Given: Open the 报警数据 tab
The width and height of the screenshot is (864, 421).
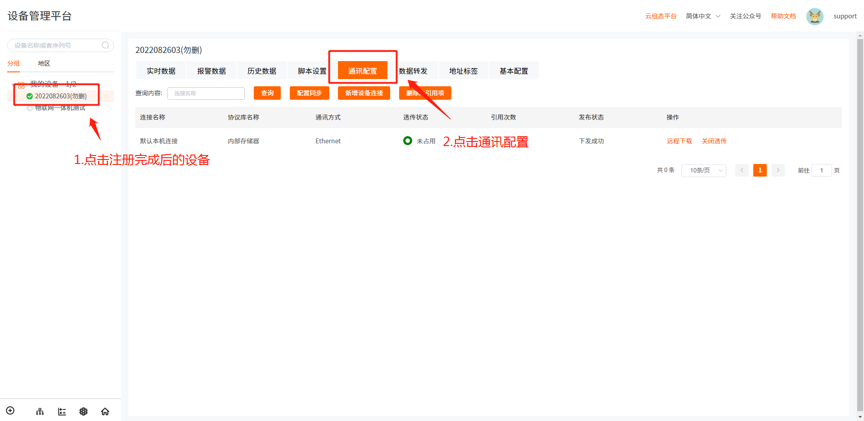Looking at the screenshot, I should (211, 71).
